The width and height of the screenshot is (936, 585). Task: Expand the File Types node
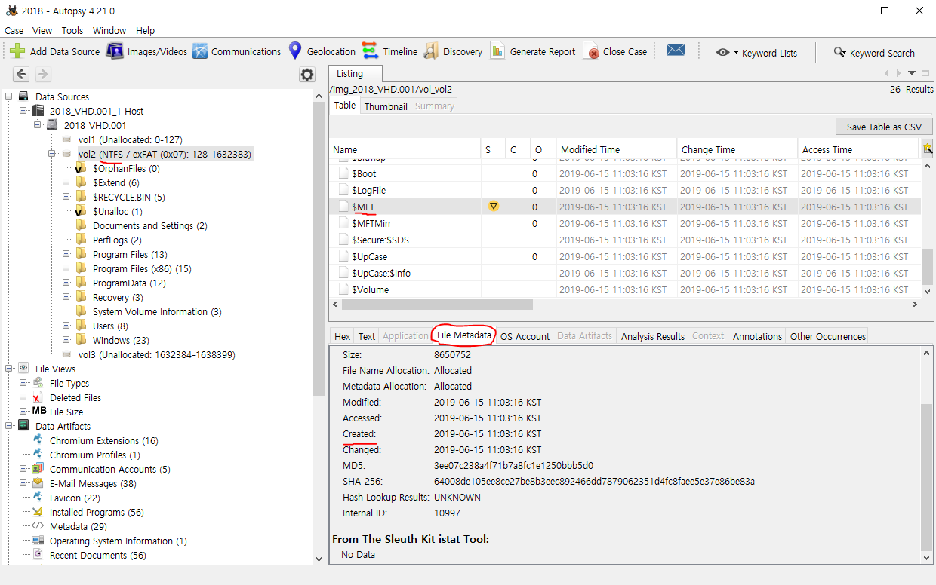point(23,384)
